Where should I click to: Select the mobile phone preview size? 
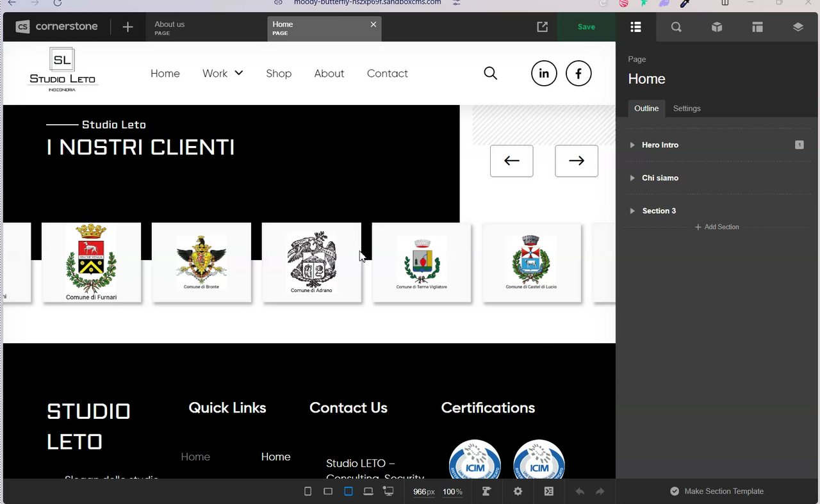(x=307, y=491)
